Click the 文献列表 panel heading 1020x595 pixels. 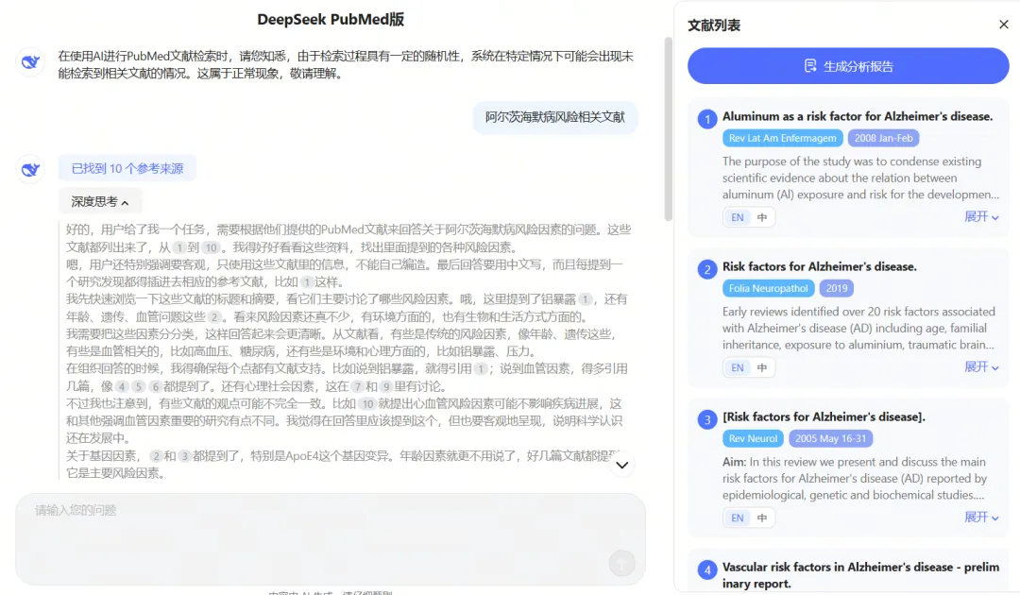point(714,25)
